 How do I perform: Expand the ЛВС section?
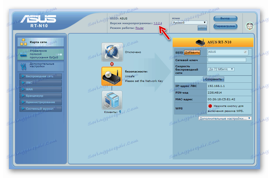[41, 83]
